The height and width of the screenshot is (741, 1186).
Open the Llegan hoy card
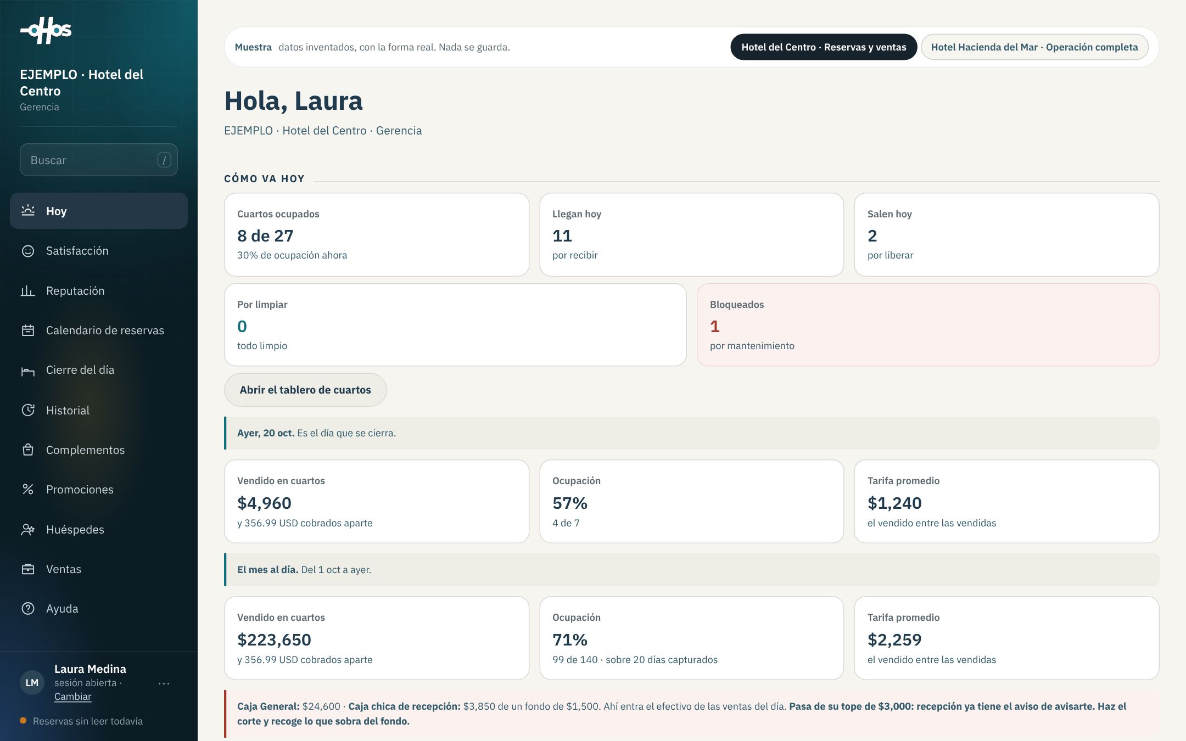click(x=692, y=234)
